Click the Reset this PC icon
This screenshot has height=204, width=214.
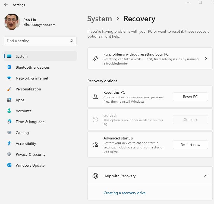[95, 96]
